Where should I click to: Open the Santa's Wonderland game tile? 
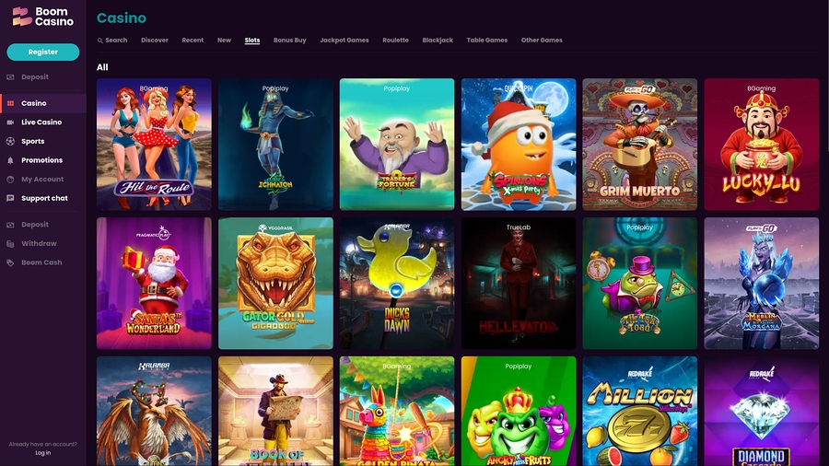(x=154, y=284)
